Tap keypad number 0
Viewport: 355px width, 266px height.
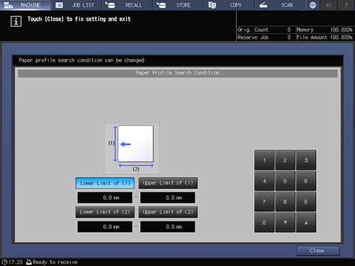point(264,222)
